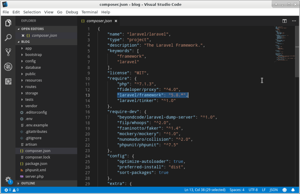Click the Split Editor icon

pyautogui.click(x=284, y=21)
